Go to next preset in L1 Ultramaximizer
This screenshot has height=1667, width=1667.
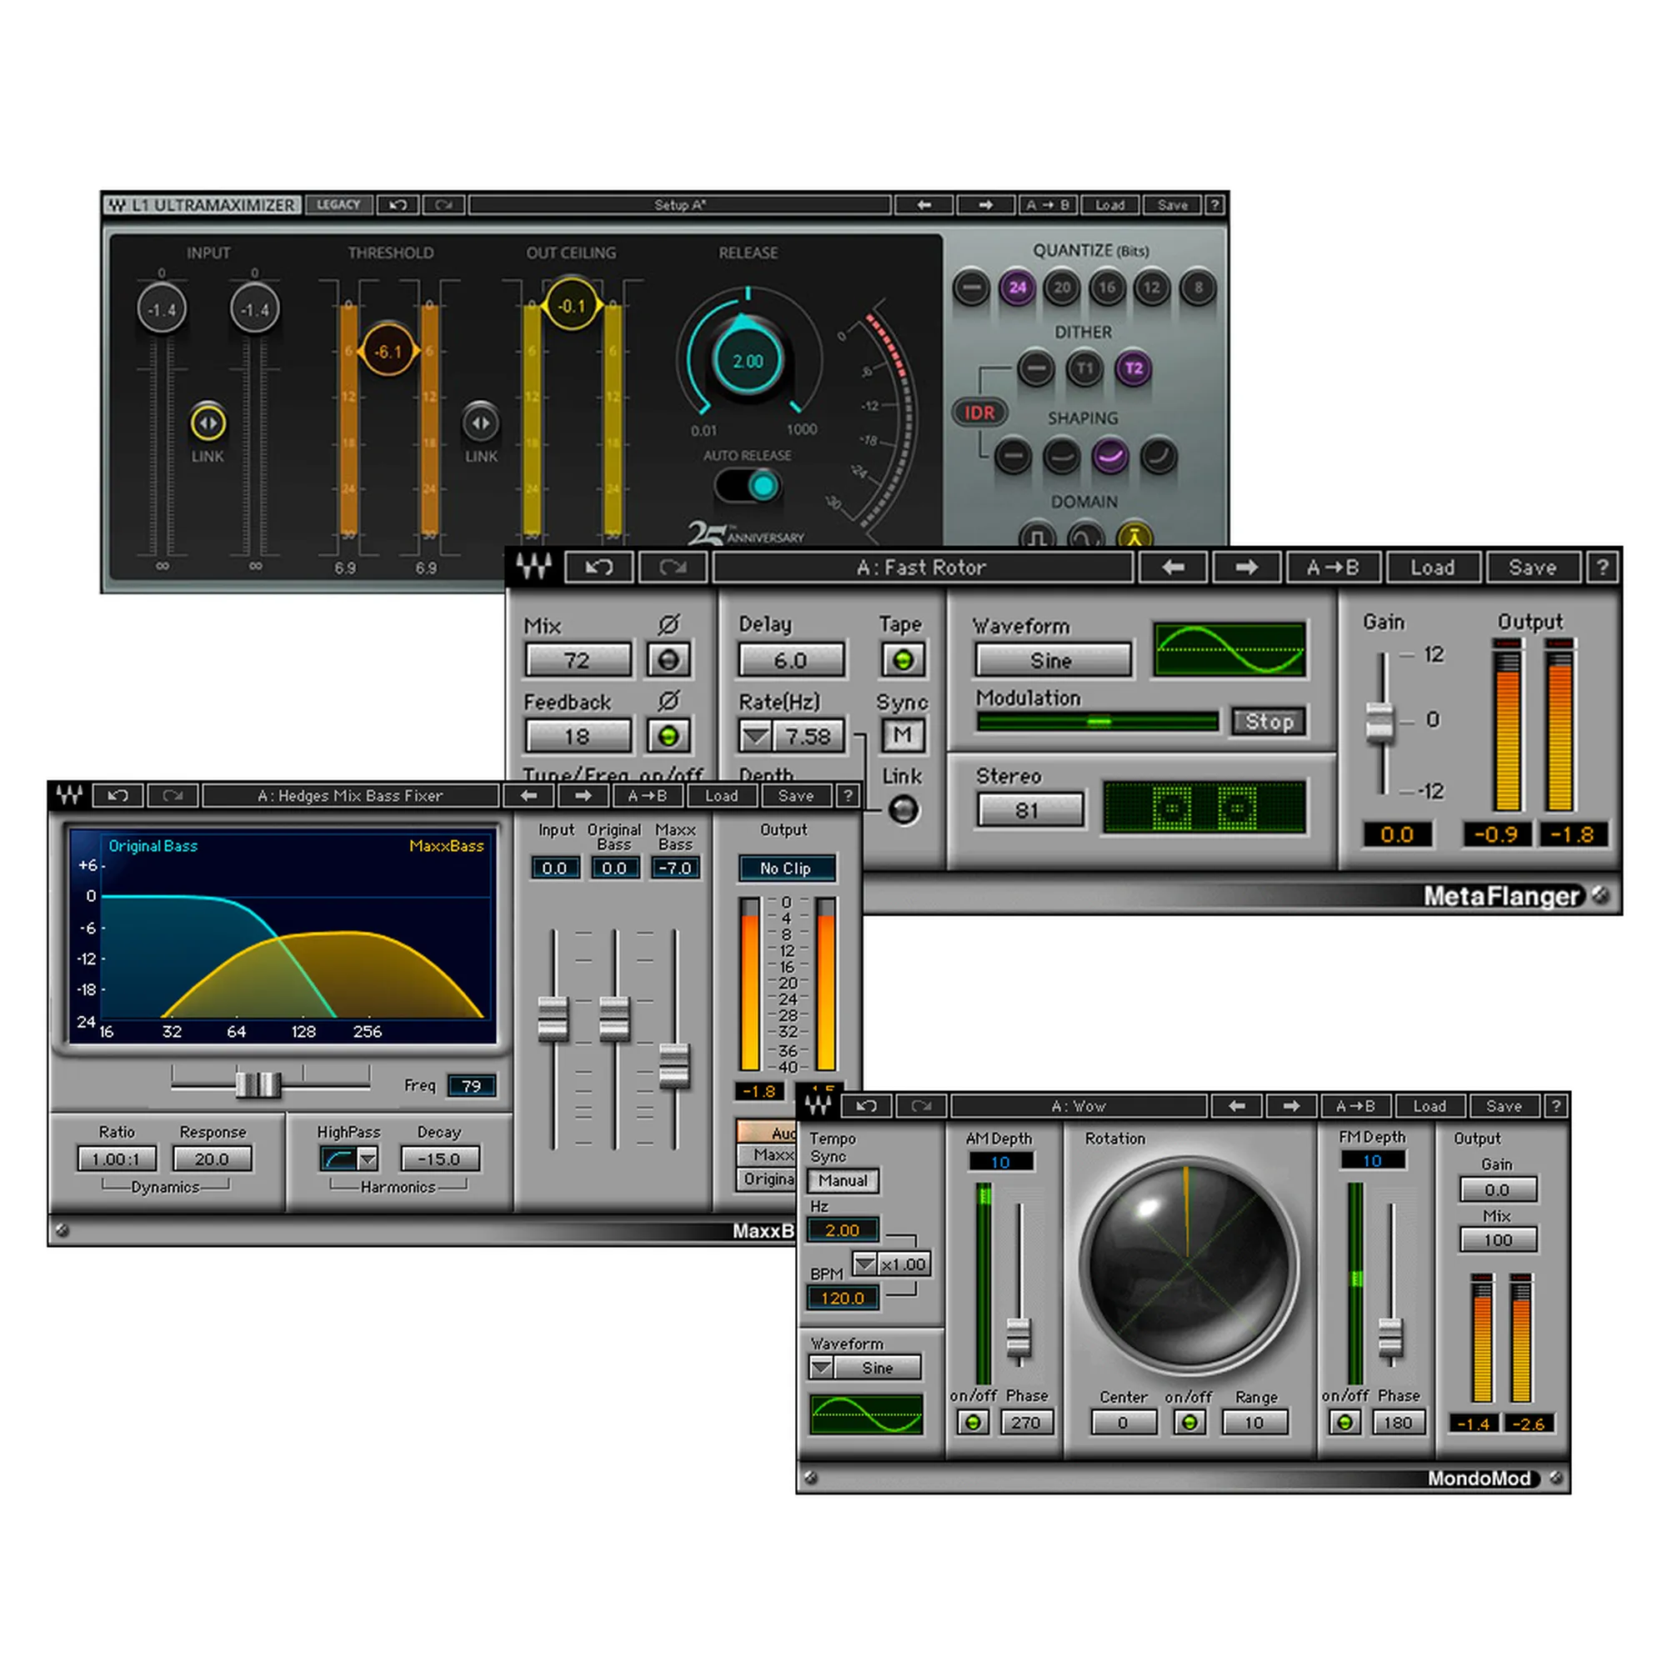pos(985,204)
